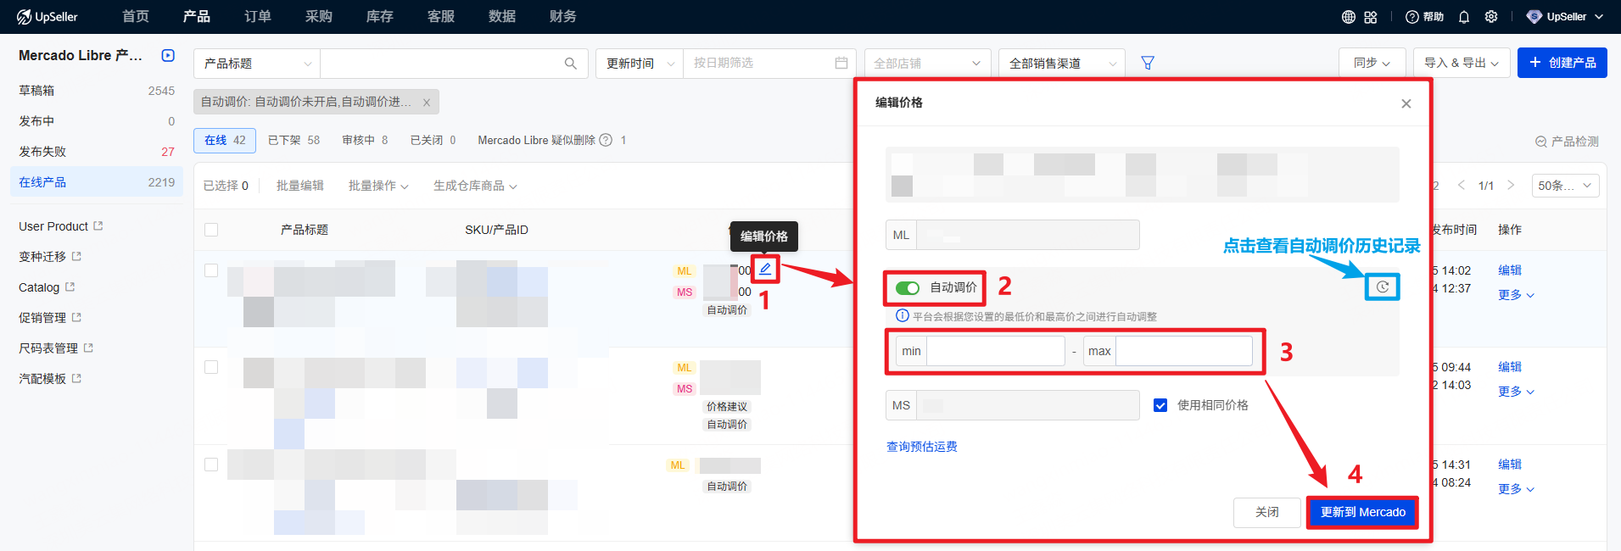
Task: Open settings gear in top bar
Action: click(x=1491, y=17)
